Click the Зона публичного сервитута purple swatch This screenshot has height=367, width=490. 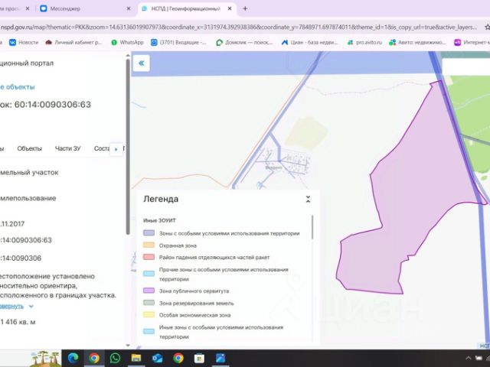point(149,291)
